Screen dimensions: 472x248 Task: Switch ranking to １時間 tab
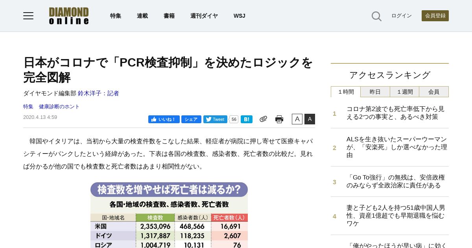(x=346, y=92)
